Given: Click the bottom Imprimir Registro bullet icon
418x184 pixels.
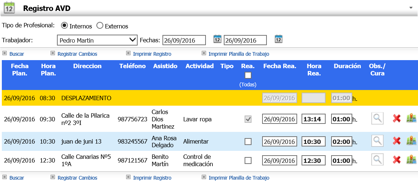Looking at the screenshot, I should [128, 177].
